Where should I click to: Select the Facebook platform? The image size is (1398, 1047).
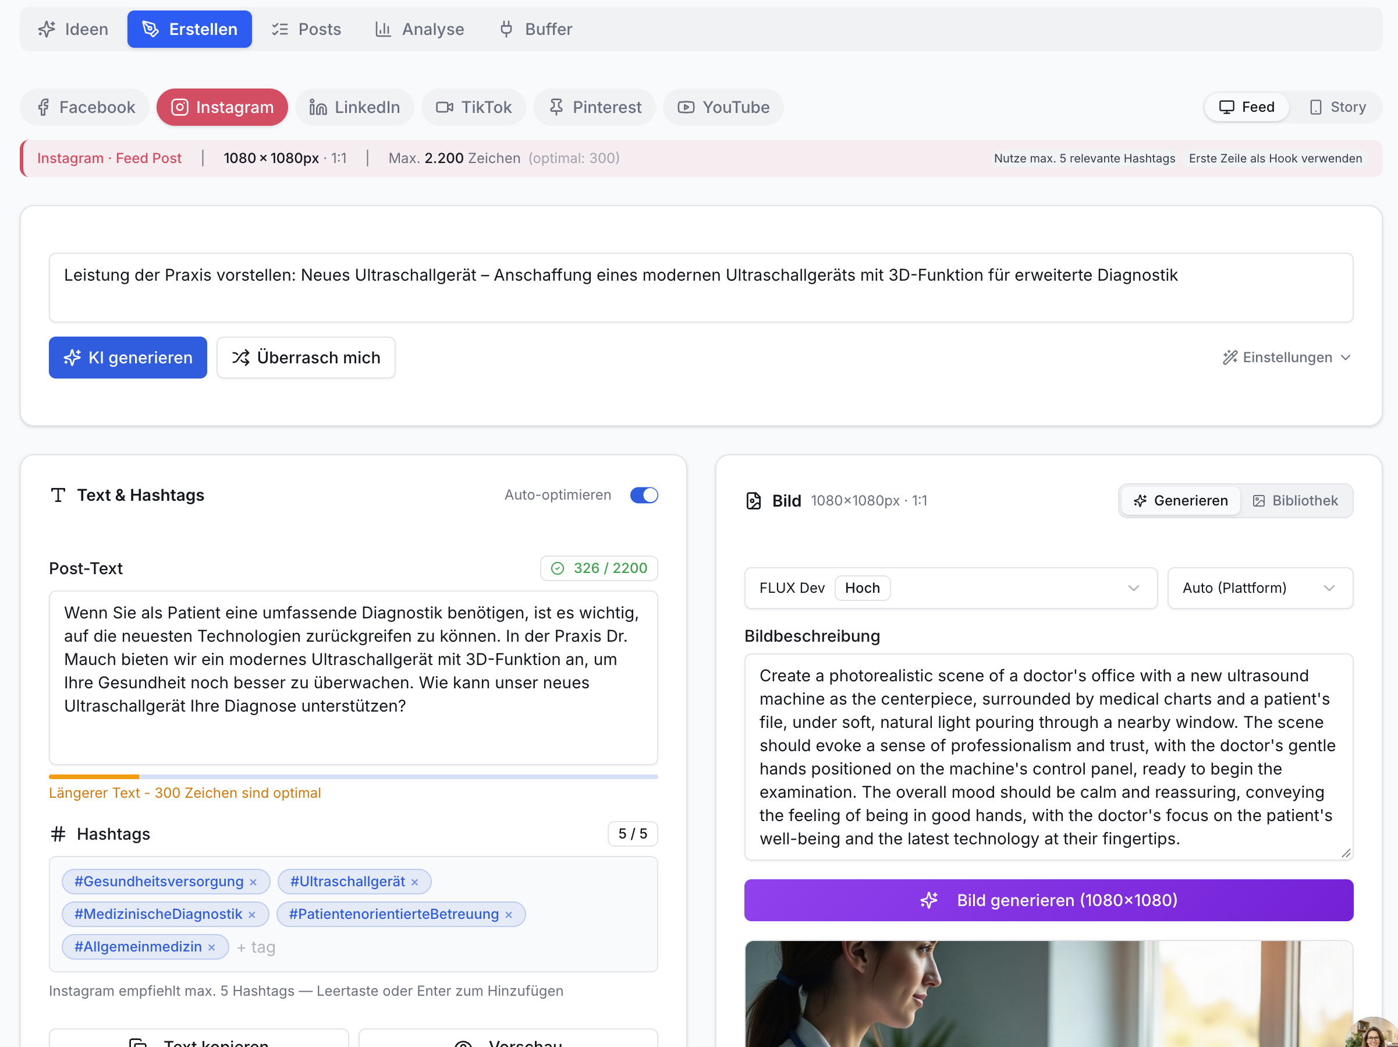click(x=86, y=107)
